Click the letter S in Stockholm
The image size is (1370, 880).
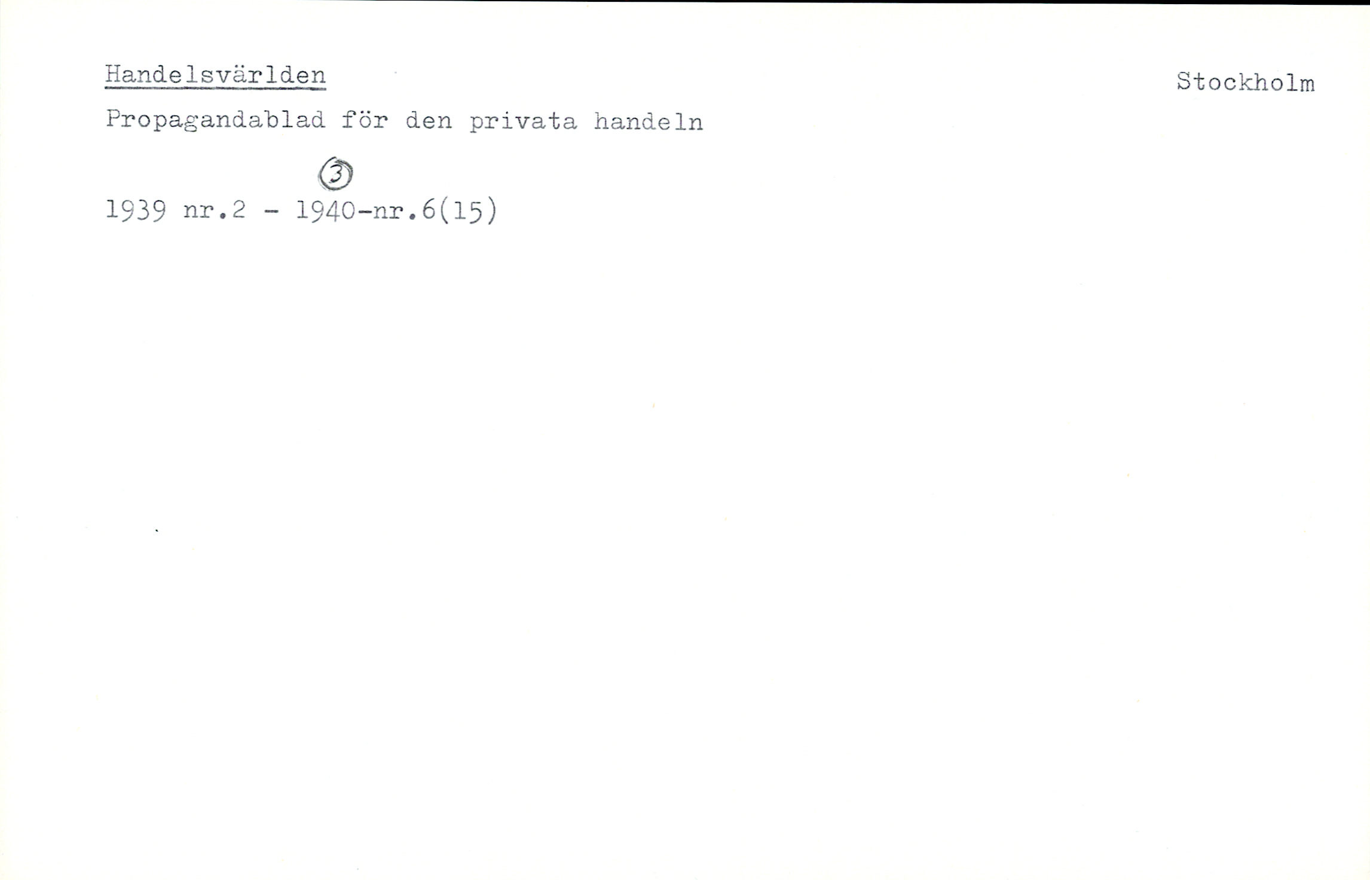pos(1184,81)
